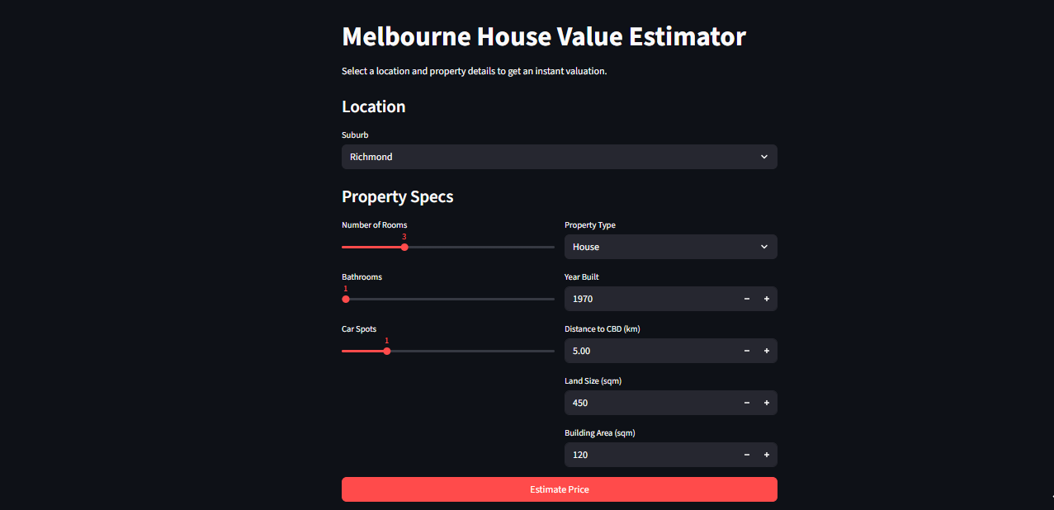
Task: Click the plus stepper to increase Year Built
Action: [x=766, y=299]
